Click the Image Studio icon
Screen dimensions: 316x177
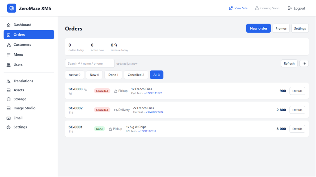(8, 108)
